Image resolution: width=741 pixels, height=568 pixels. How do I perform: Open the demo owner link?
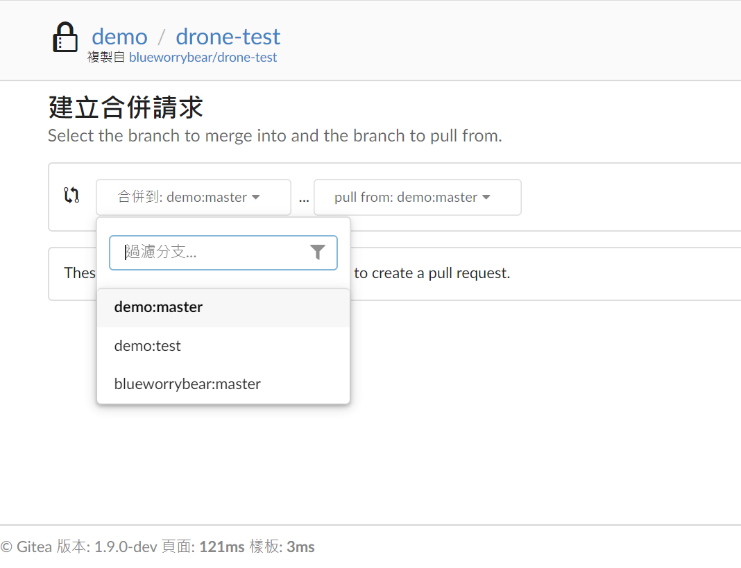(119, 36)
